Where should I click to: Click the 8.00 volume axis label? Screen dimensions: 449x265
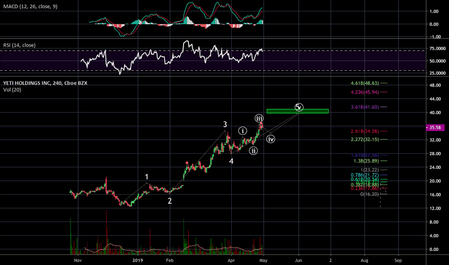tap(434, 222)
